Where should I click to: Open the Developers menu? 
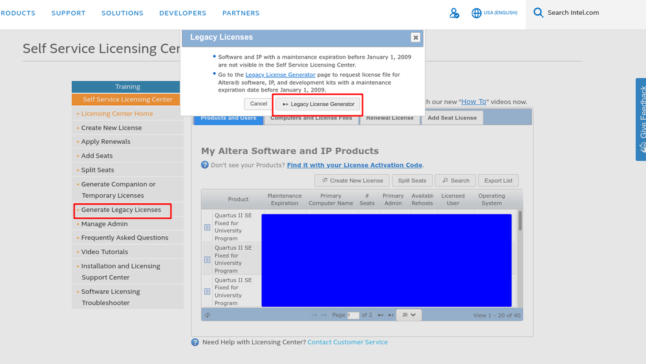click(182, 13)
